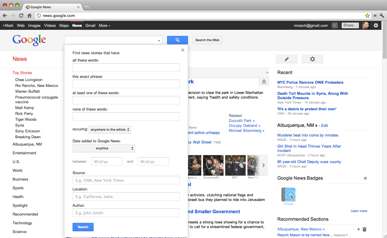The height and width of the screenshot is (238, 387).
Task: Open the 'anytime' date dropdown
Action: [104, 148]
